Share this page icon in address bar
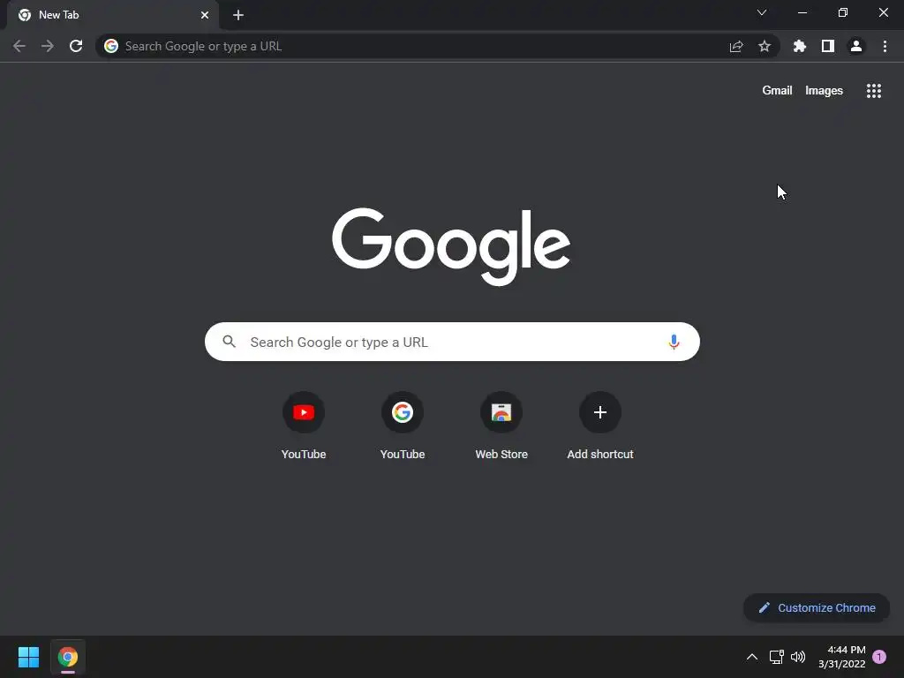Image resolution: width=904 pixels, height=678 pixels. [736, 46]
